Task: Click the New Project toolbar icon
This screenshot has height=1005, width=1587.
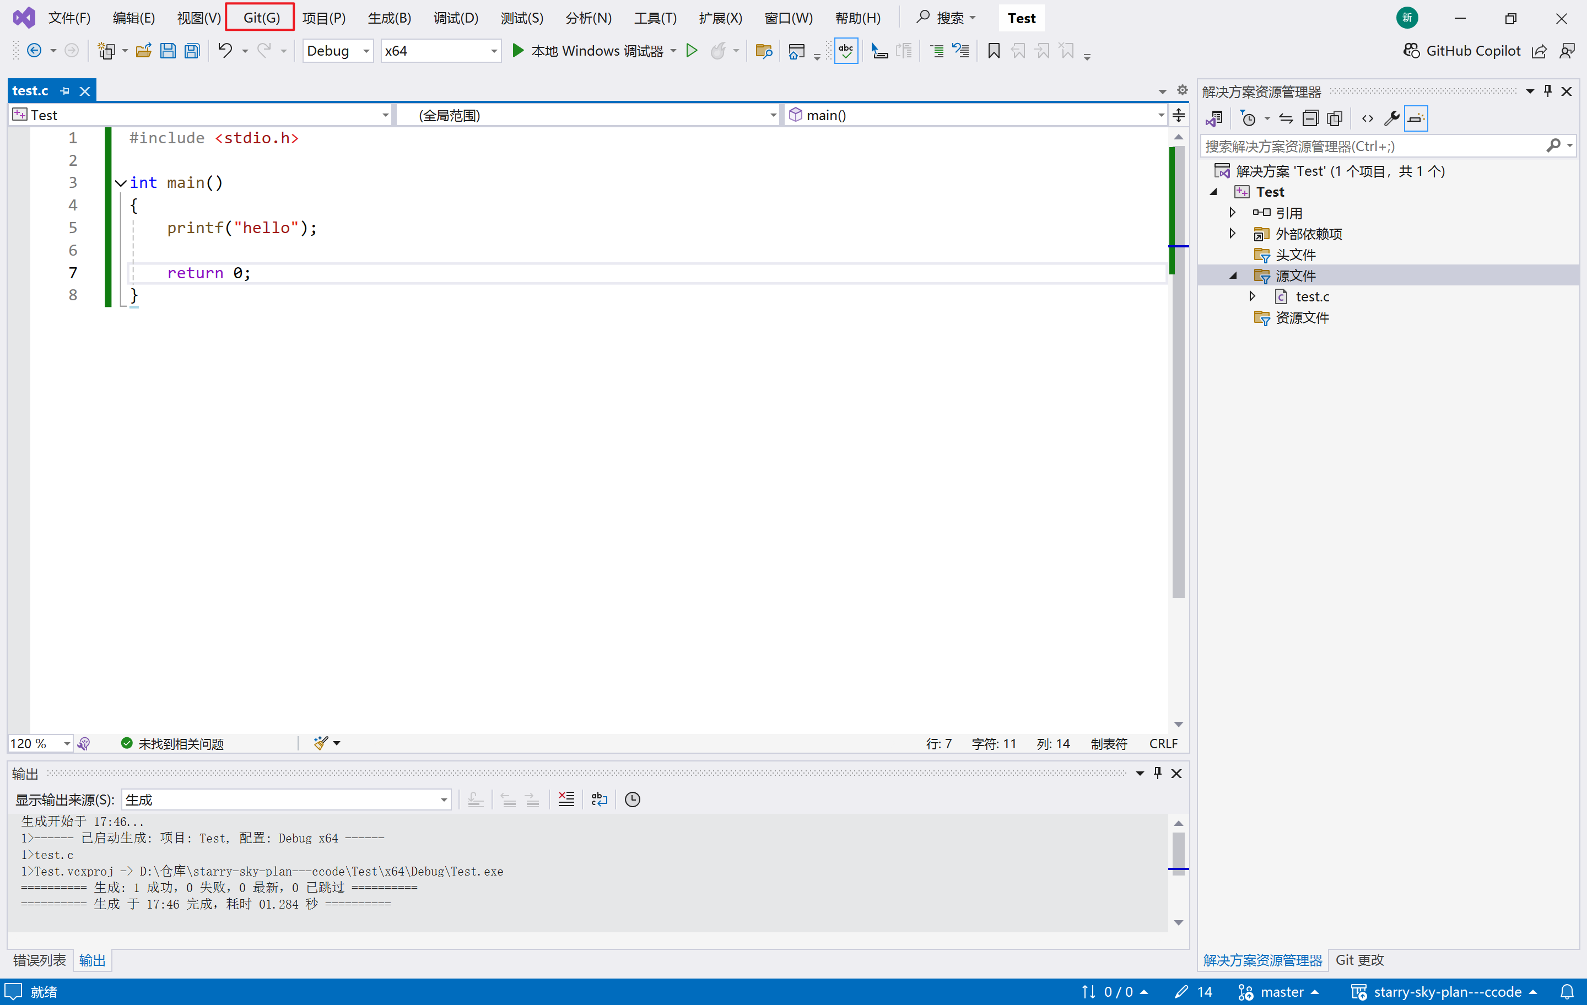Action: tap(106, 51)
